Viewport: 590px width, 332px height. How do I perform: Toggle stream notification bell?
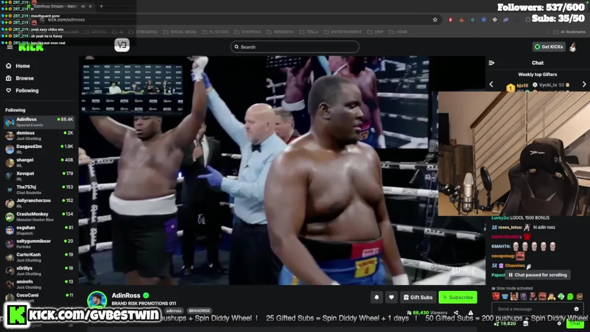377,297
